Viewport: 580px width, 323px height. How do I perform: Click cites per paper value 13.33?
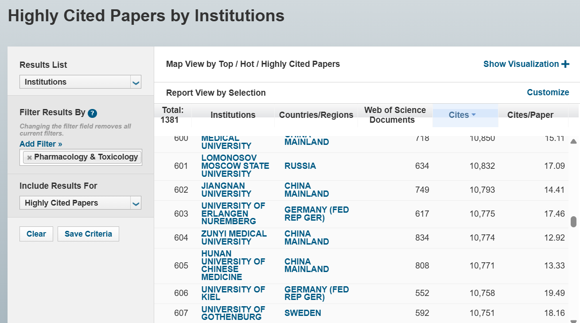tap(554, 265)
